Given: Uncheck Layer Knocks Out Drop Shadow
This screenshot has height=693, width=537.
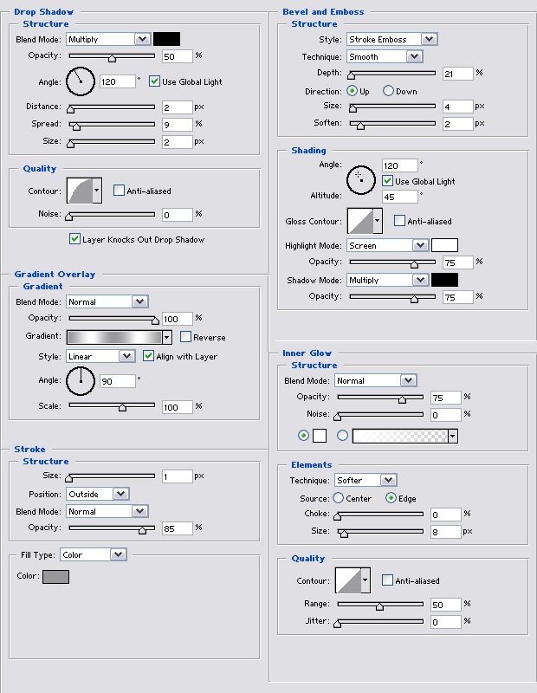Looking at the screenshot, I should click(x=74, y=238).
